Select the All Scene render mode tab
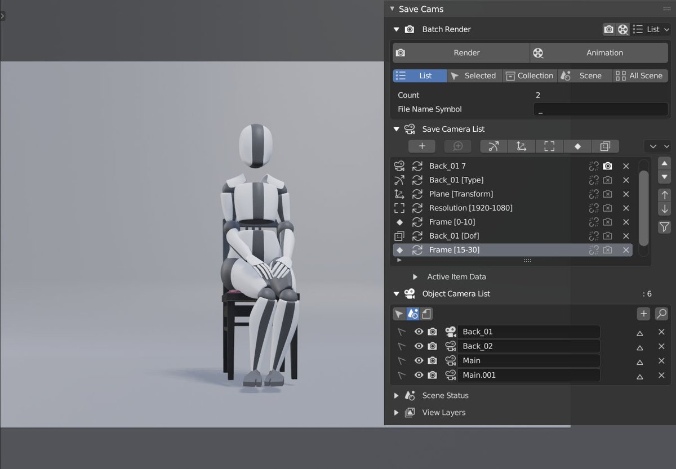 click(641, 76)
